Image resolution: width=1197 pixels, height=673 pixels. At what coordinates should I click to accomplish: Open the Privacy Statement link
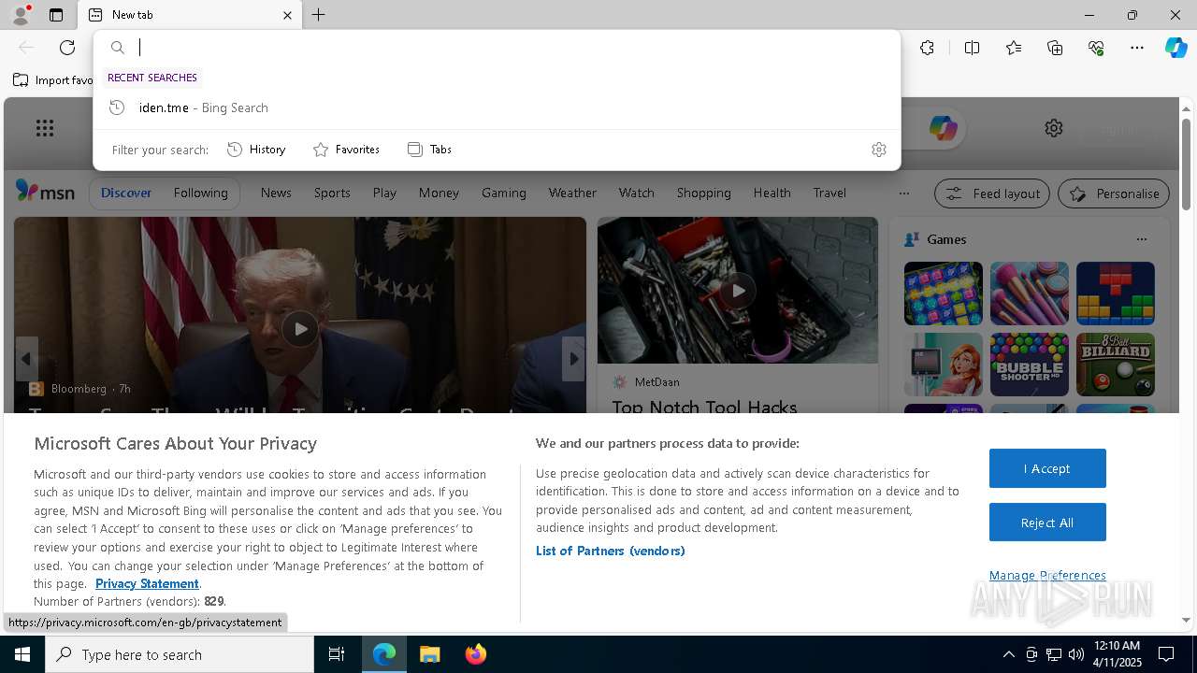tap(147, 583)
